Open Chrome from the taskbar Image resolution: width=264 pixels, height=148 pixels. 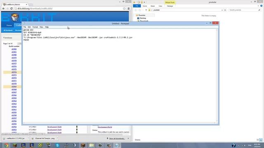[7, 145]
